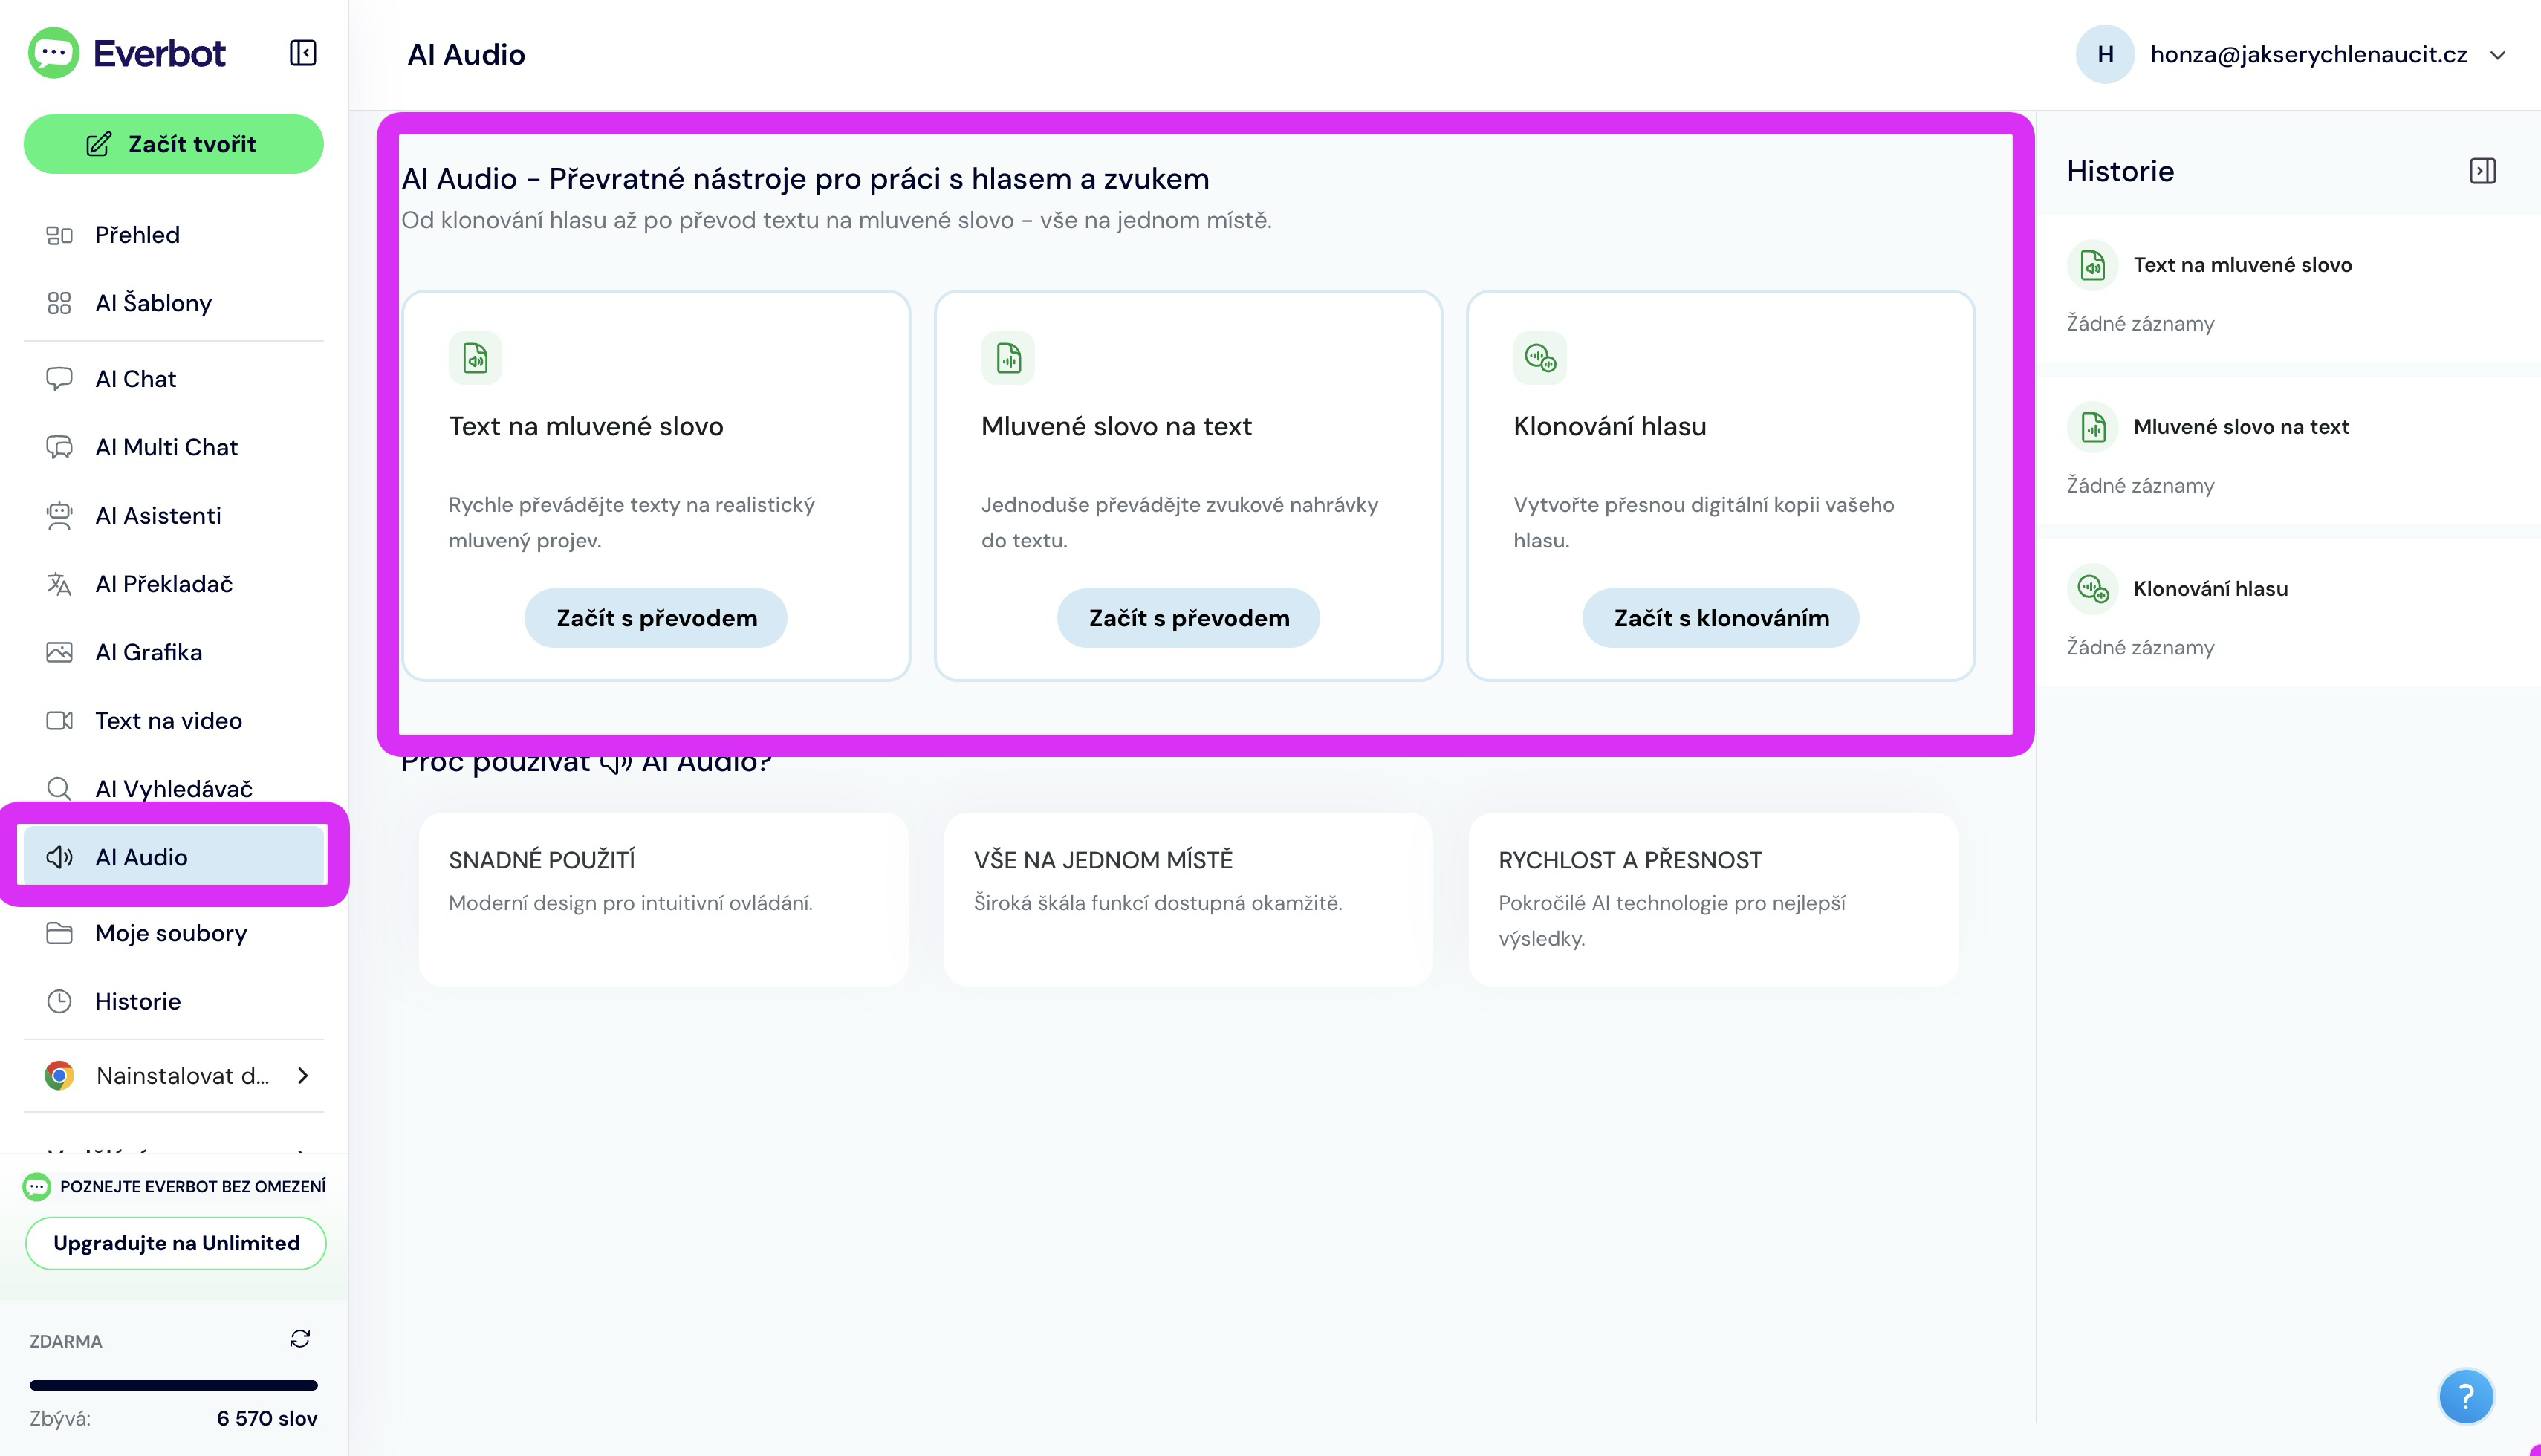
Task: Click the Text na mluvené slovo card icon
Action: [475, 358]
